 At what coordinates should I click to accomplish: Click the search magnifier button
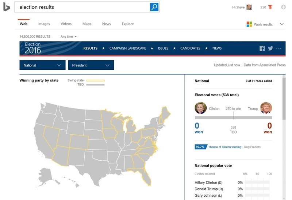154,7
